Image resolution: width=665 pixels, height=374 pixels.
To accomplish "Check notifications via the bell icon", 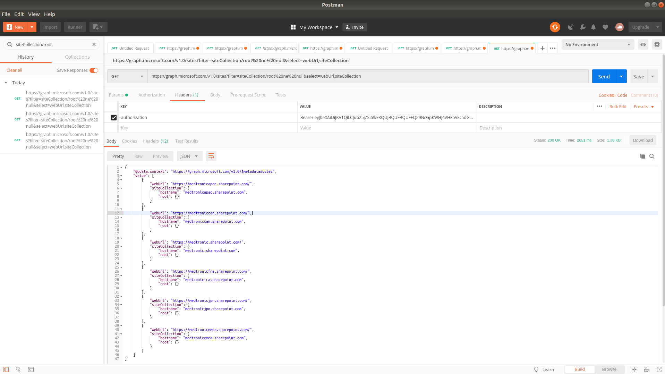I will pos(593,27).
